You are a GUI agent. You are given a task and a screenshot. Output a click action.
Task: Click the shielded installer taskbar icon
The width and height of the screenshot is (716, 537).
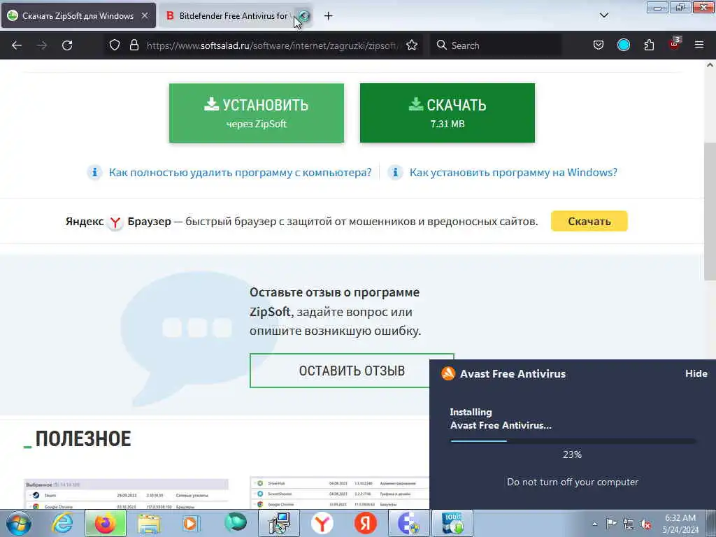(408, 523)
